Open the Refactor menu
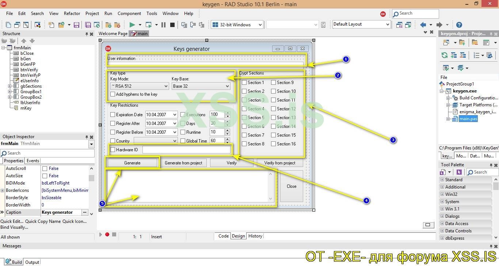499x266 pixels. (72, 14)
